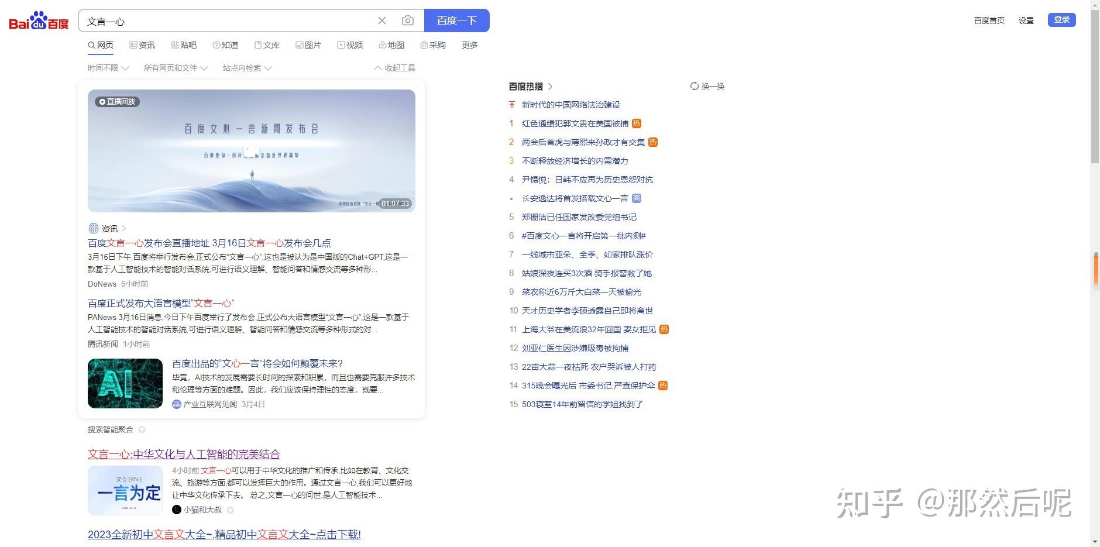Open the 贴吧 tab

click(184, 45)
